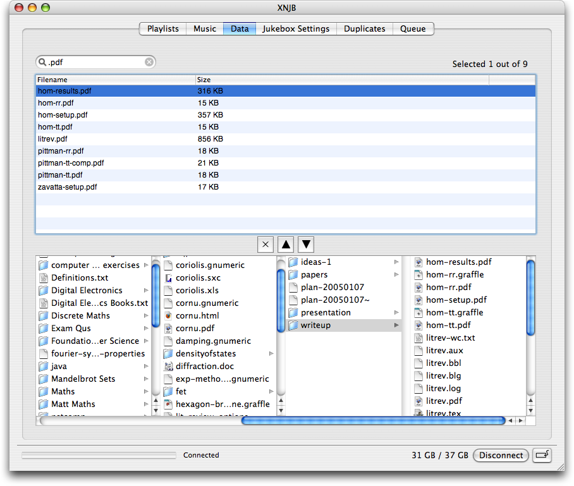This screenshot has height=486, width=574.
Task: Click the eject device icon button
Action: tap(542, 455)
